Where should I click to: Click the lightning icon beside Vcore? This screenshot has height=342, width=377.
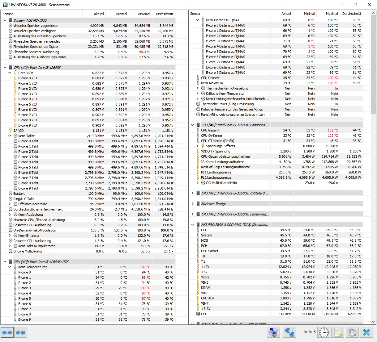(198, 277)
